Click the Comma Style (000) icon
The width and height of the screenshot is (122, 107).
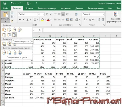[94, 20]
